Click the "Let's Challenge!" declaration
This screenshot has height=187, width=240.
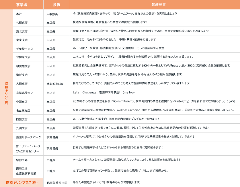104,92
